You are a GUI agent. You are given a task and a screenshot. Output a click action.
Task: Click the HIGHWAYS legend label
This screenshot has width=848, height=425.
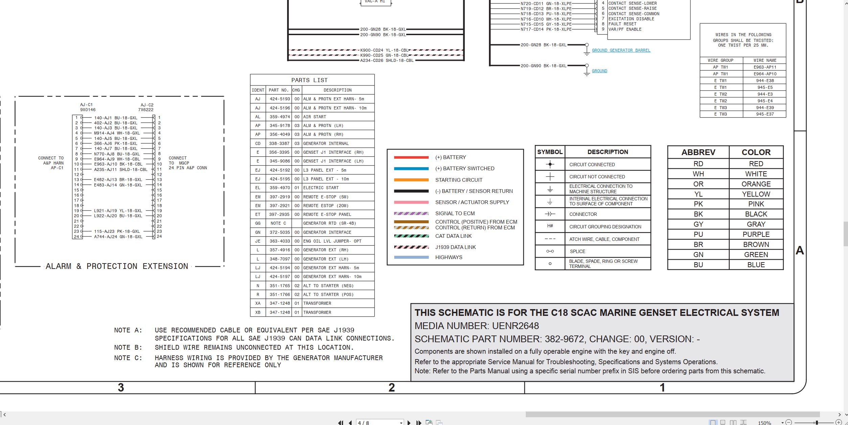tap(448, 257)
